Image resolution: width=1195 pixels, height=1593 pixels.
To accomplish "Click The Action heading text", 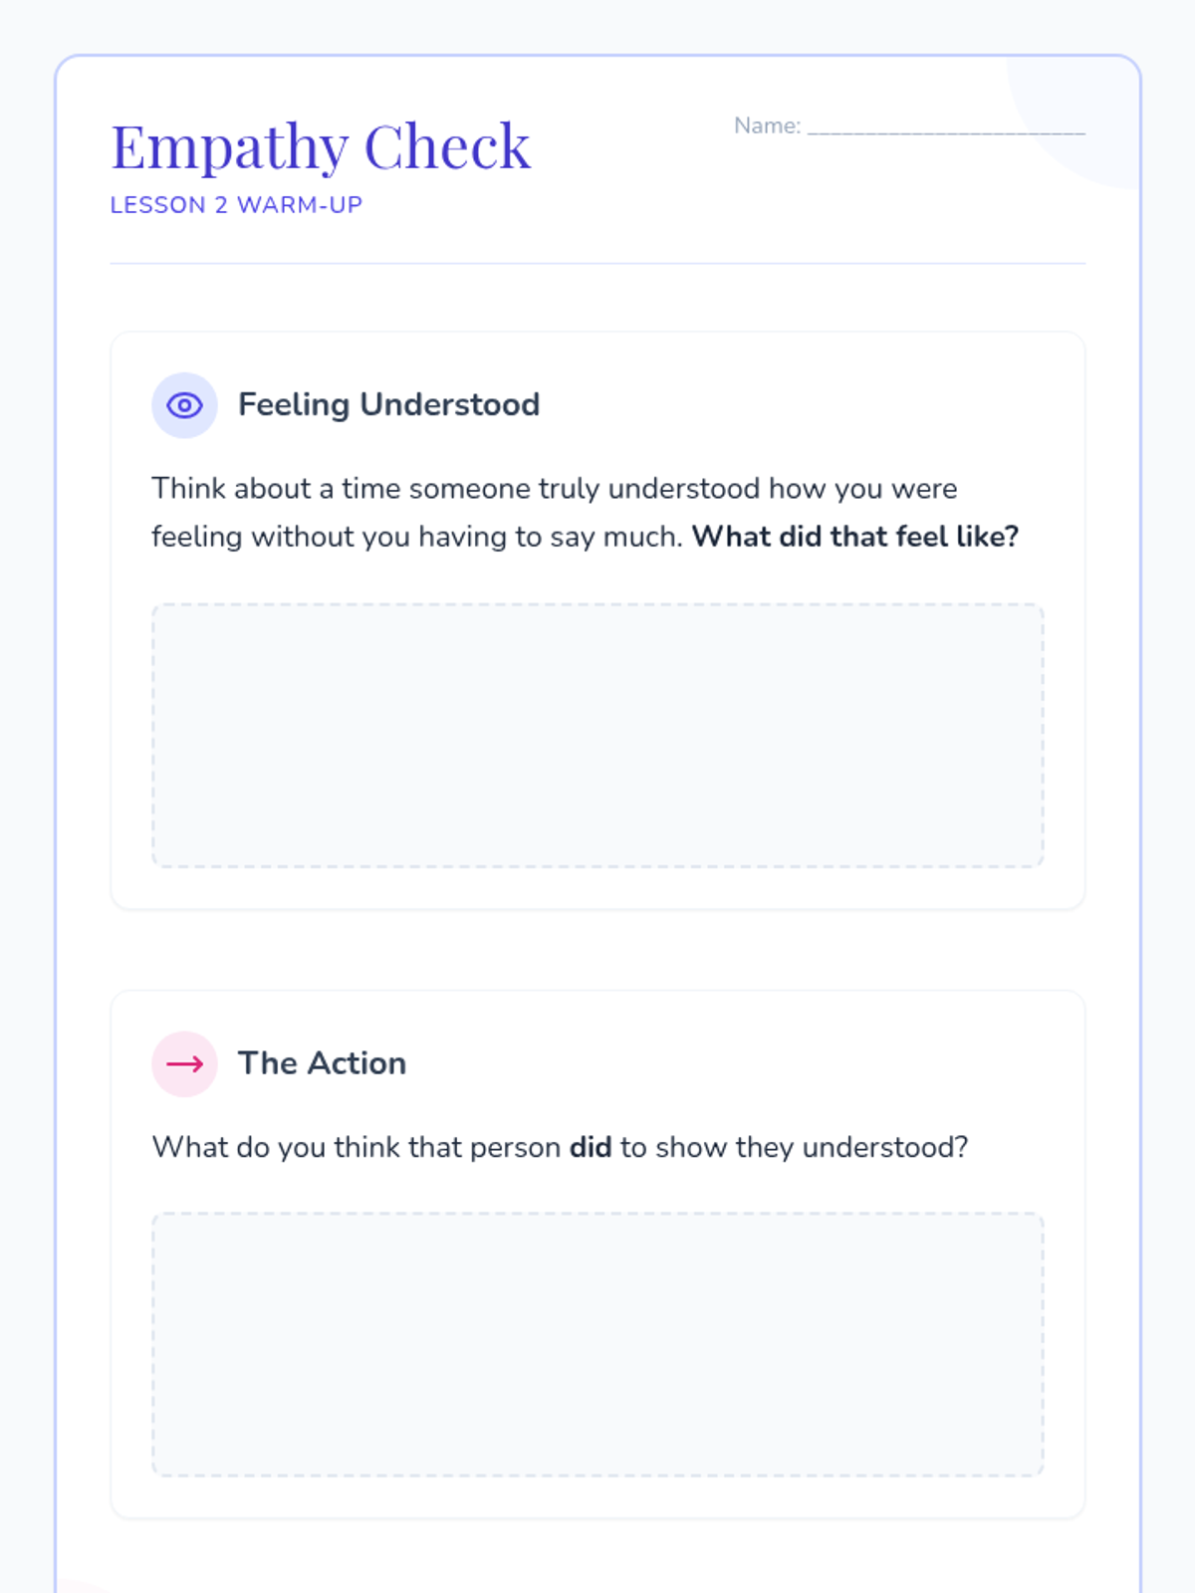I will (x=322, y=1063).
